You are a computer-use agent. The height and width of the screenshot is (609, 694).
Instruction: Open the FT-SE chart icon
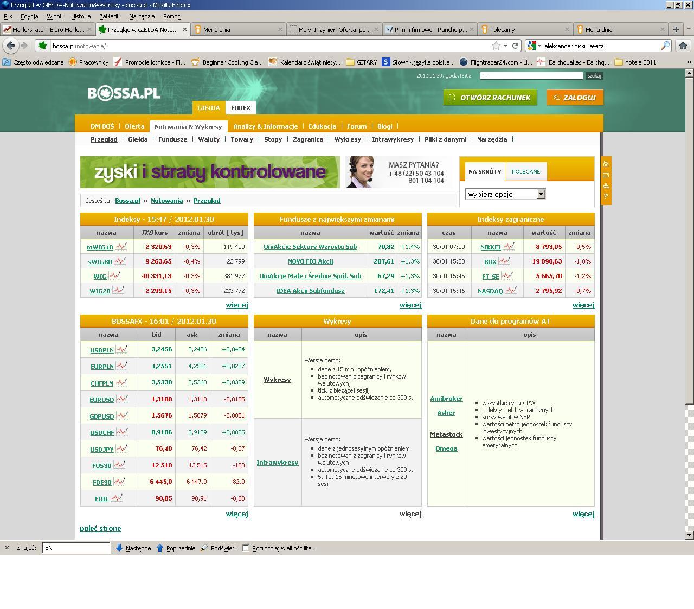(507, 276)
